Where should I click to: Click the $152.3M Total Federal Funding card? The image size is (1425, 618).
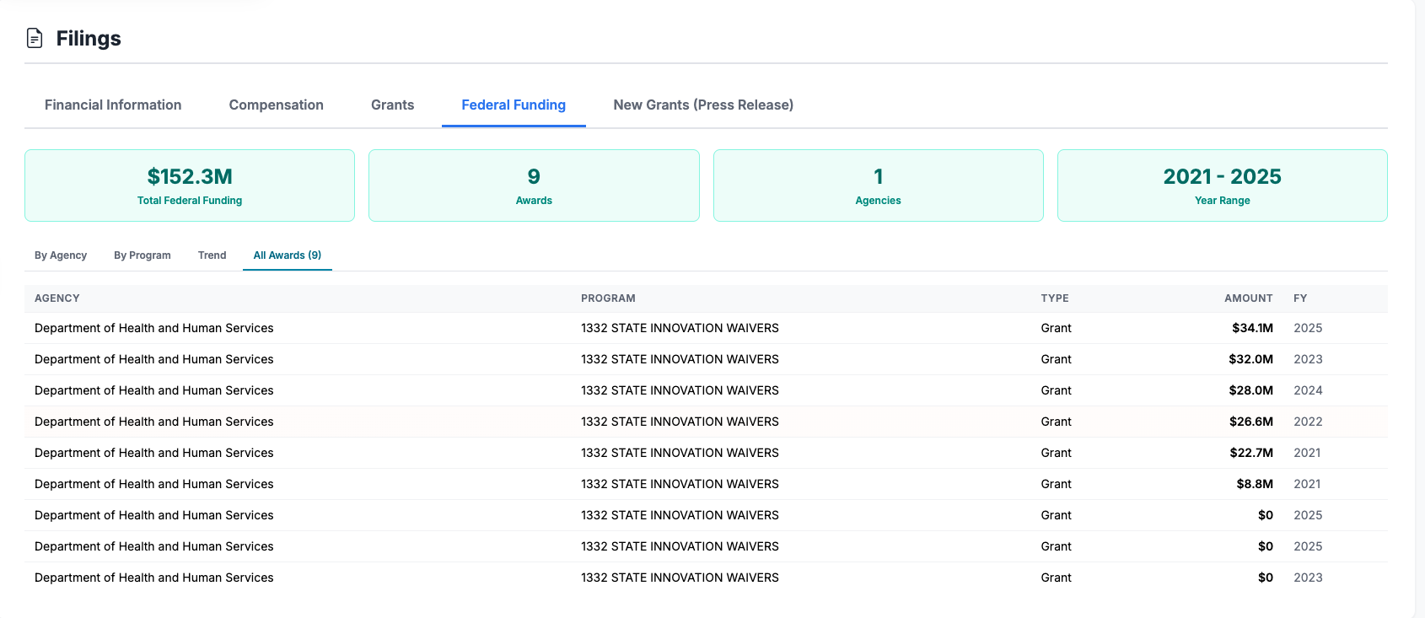pyautogui.click(x=190, y=185)
